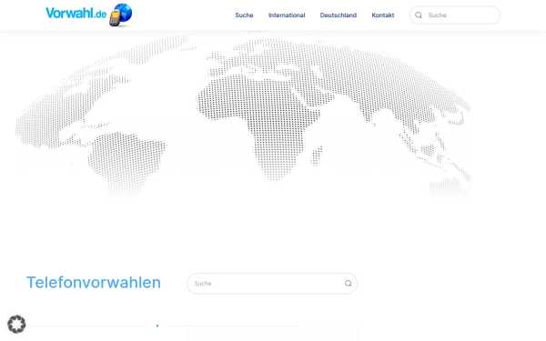Screen dimensions: 546x341
Task: Open the Deutschland menu item
Action: coord(339,15)
